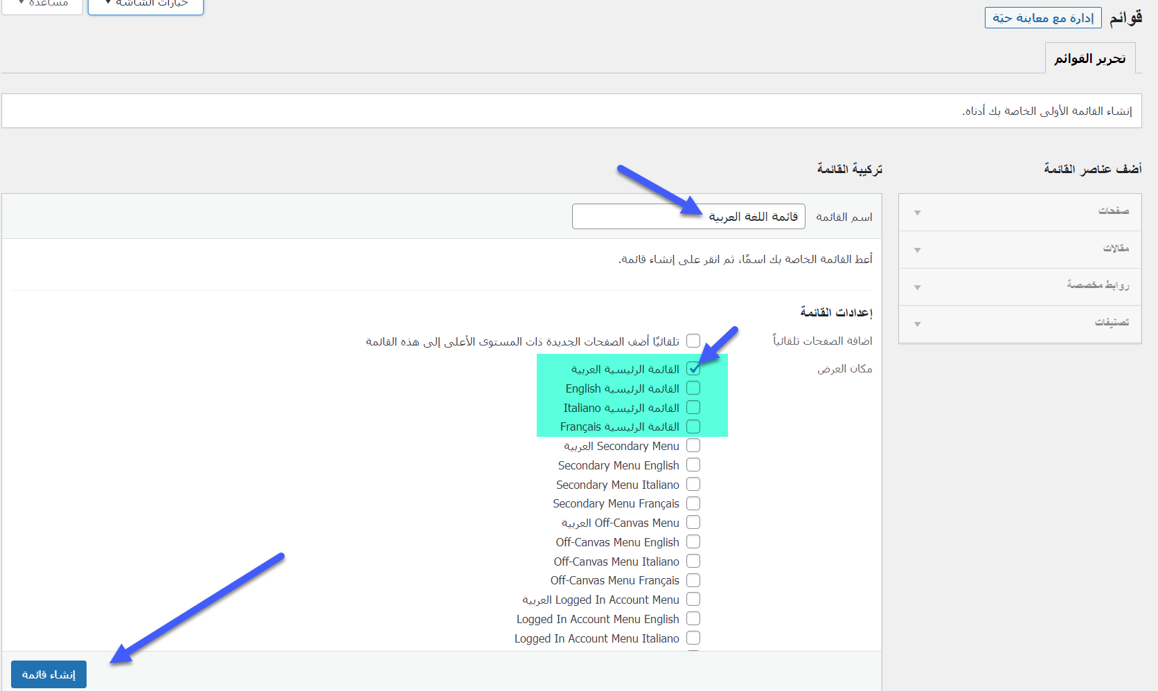Check القائمة الرئيسية Italiano location checkbox
Viewport: 1158px width, 691px height.
[693, 408]
